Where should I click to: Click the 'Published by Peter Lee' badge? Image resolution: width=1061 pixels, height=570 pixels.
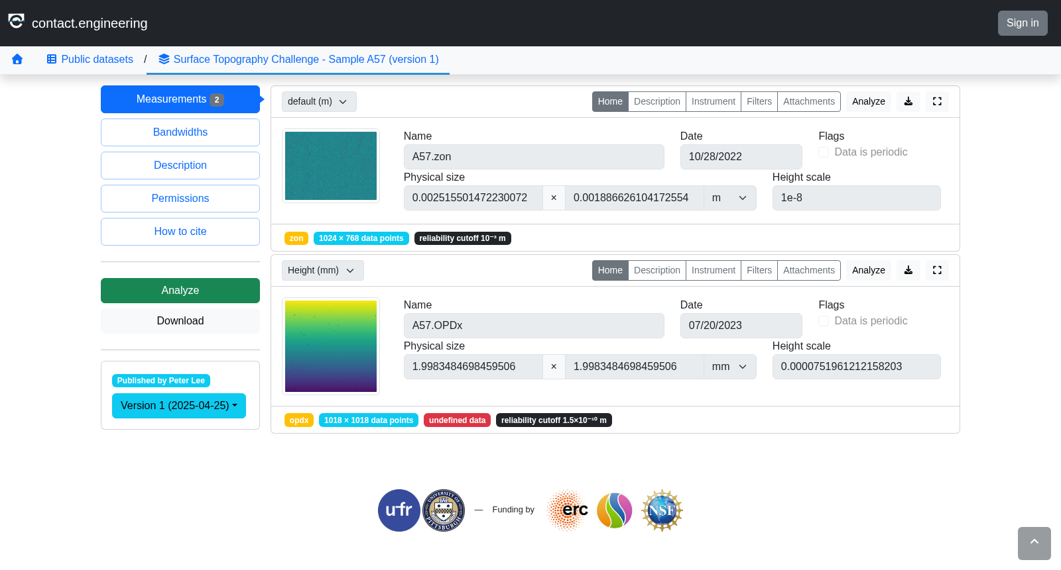[161, 381]
